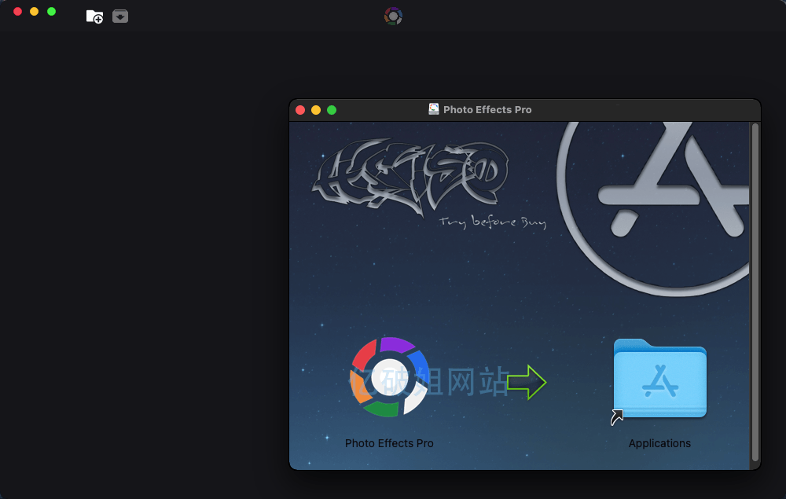
Task: Click the "Photo Effects Pro" label under the app icon
Action: click(x=389, y=443)
